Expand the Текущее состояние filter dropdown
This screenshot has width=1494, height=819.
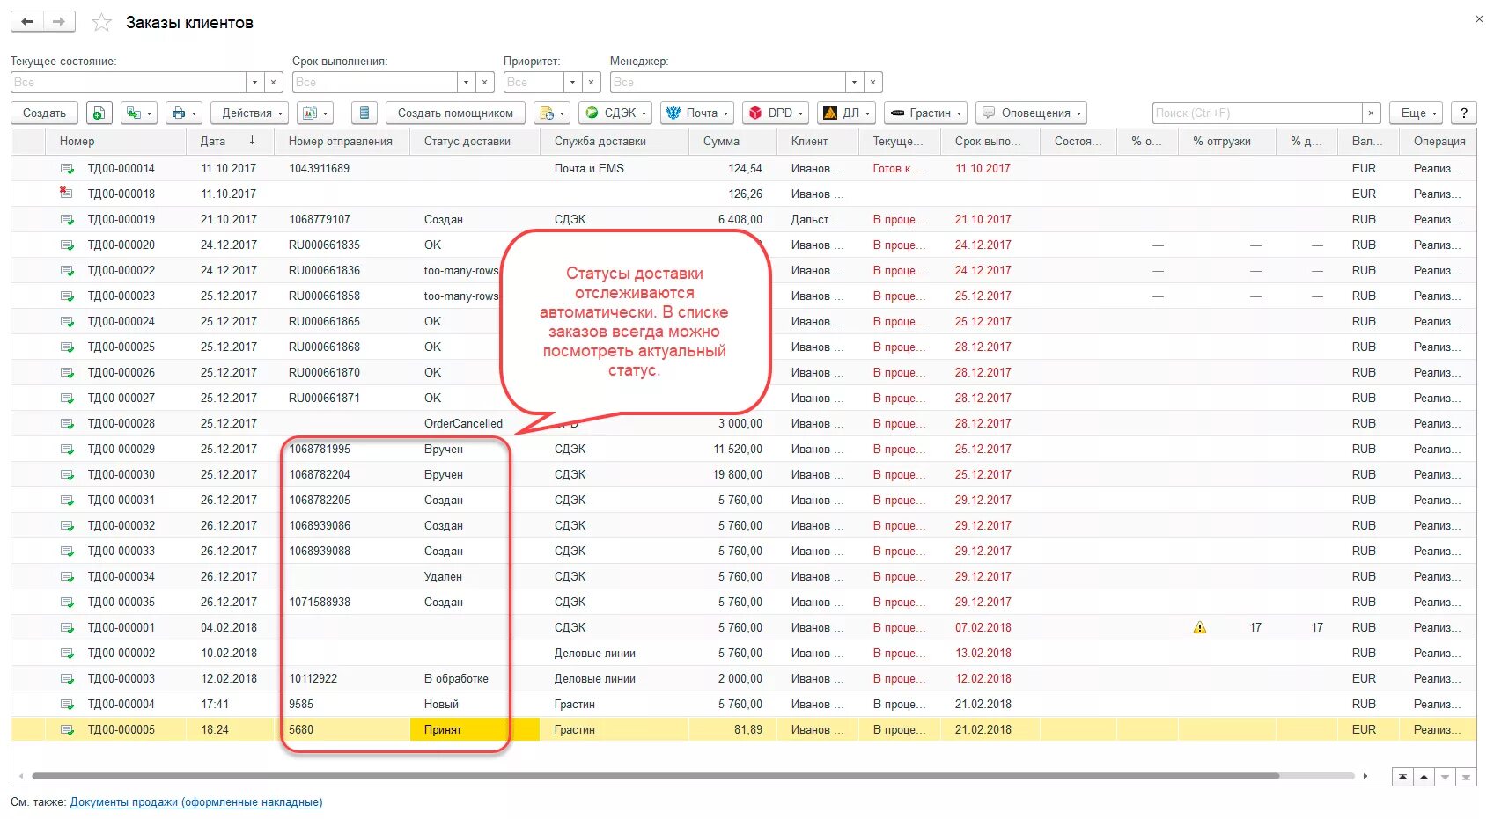[x=254, y=82]
